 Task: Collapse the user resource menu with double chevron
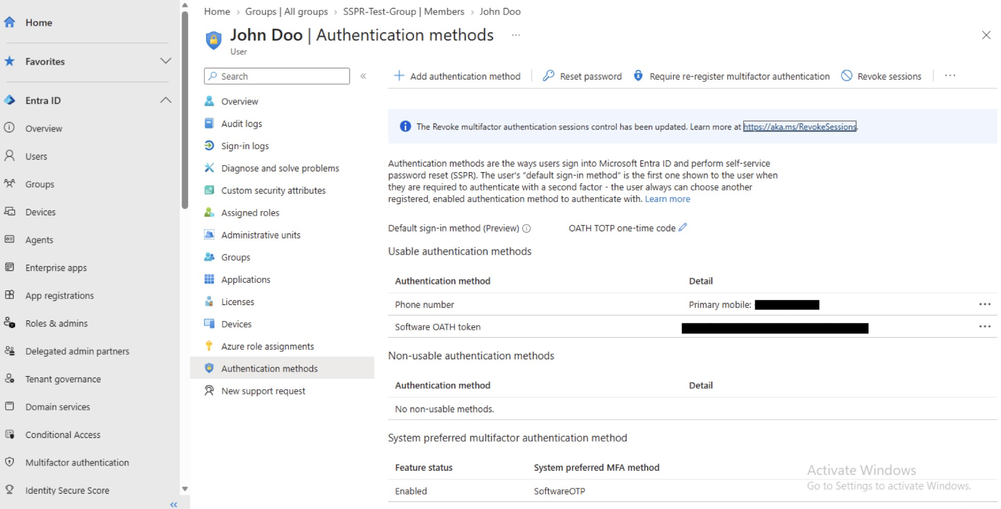[363, 76]
